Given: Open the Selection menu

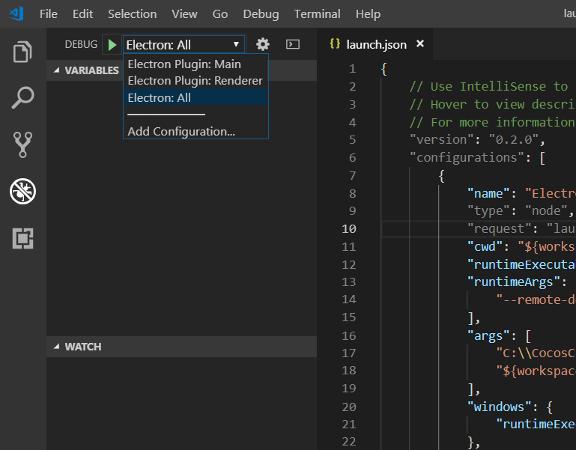Looking at the screenshot, I should coord(132,13).
